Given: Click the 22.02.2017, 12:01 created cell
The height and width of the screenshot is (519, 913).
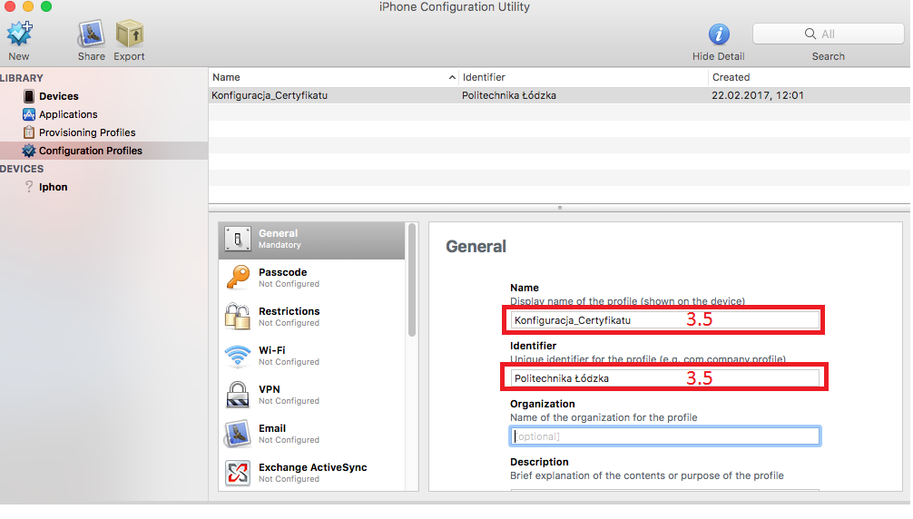Looking at the screenshot, I should 758,95.
